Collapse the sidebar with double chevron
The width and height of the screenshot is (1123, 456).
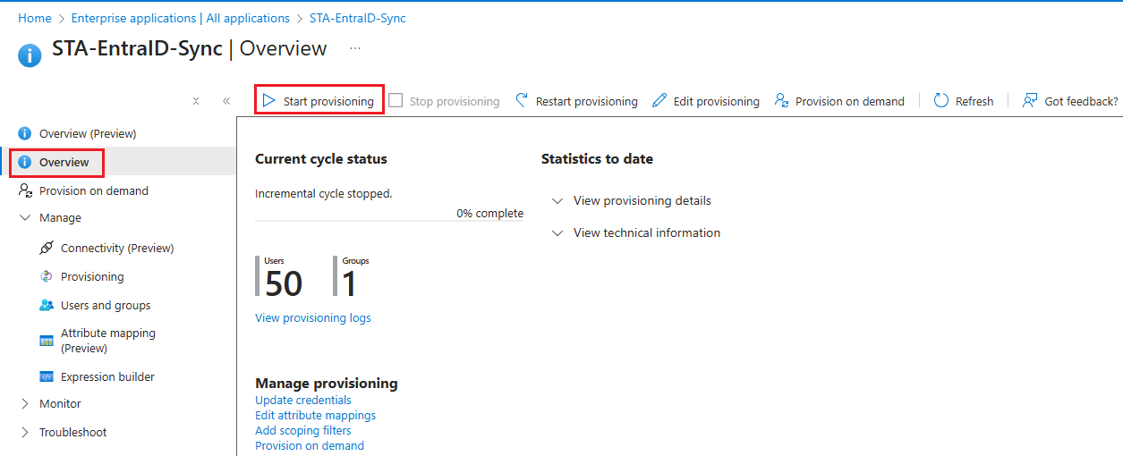pos(226,101)
